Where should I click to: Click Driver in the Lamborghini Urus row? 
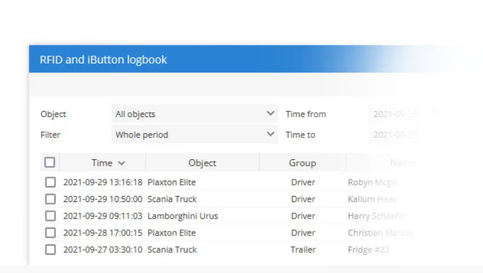303,215
